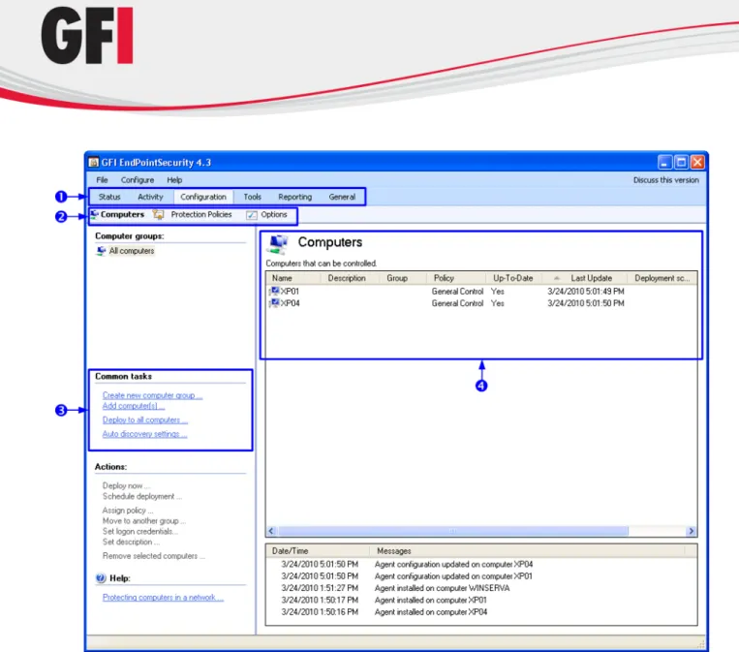Sort by the Last Update column header

pyautogui.click(x=584, y=278)
